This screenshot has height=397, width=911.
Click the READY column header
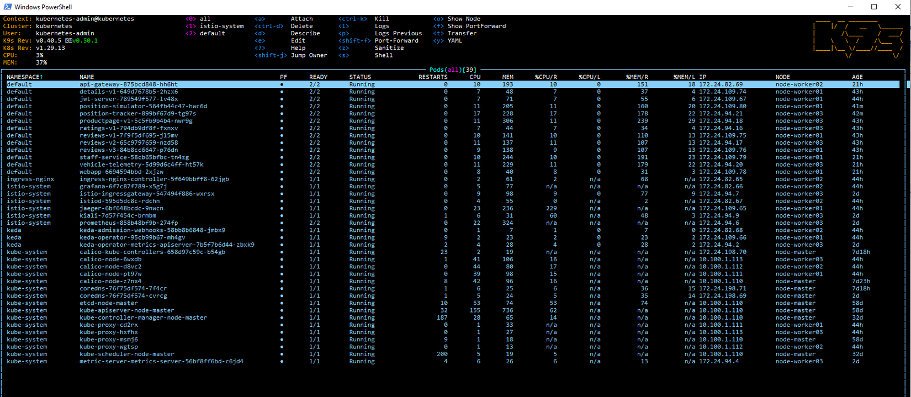(318, 77)
